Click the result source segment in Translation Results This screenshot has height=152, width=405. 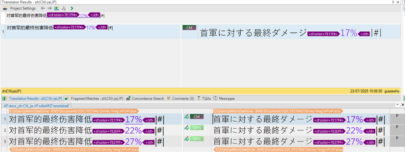tap(60, 28)
